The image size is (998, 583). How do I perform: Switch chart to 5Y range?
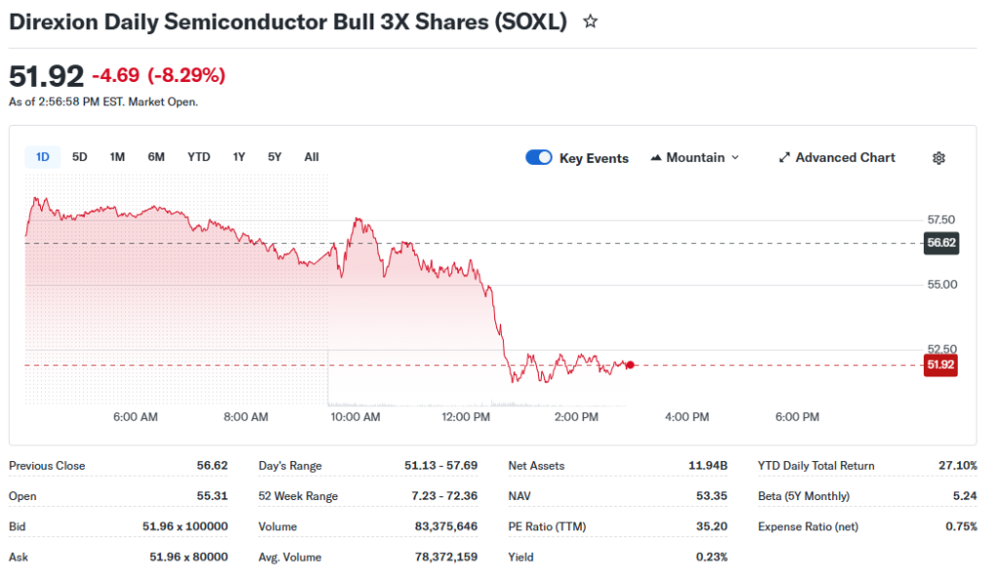tap(275, 157)
